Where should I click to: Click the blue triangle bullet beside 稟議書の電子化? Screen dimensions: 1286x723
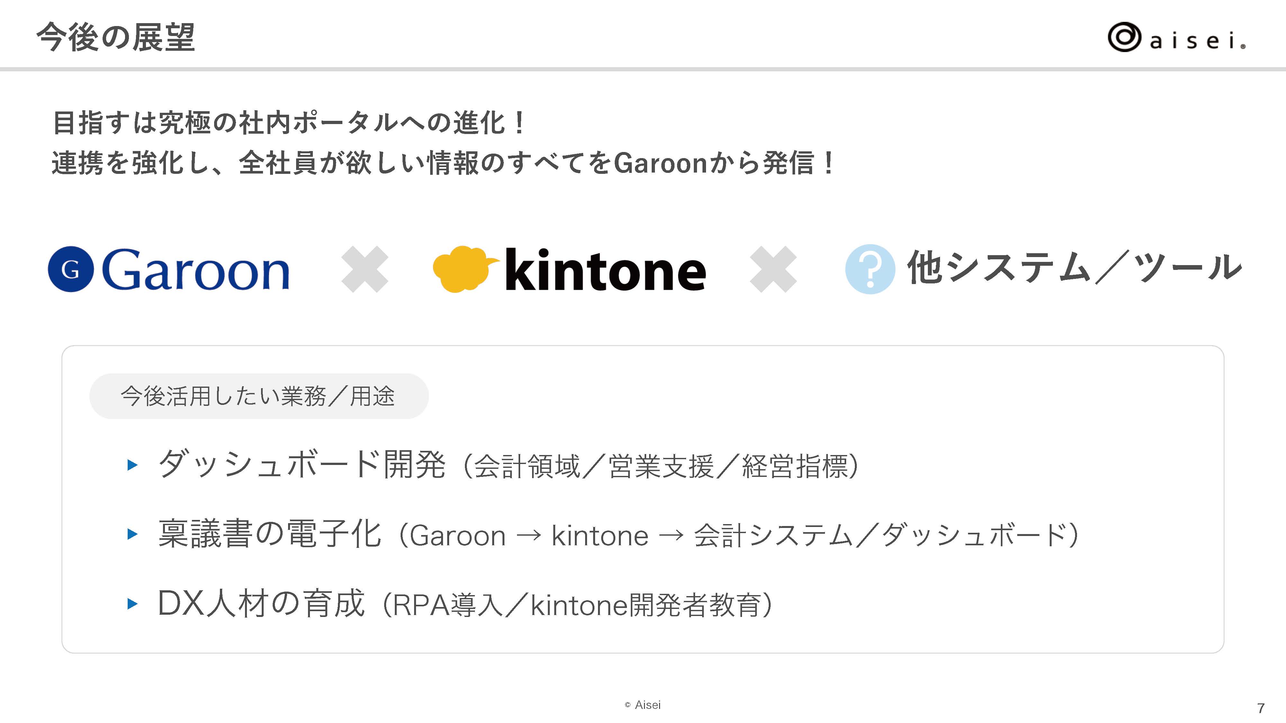click(x=132, y=534)
